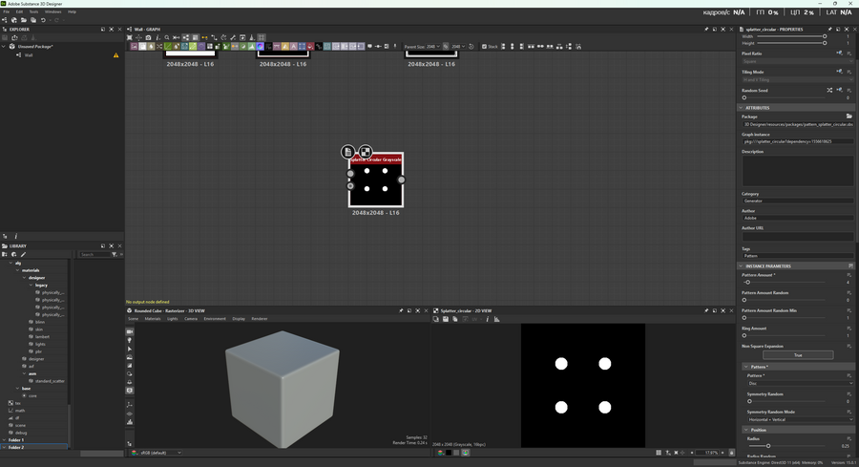This screenshot has width=859, height=467.
Task: Click the histogram icon in 2D view toolbar
Action: tap(496, 319)
